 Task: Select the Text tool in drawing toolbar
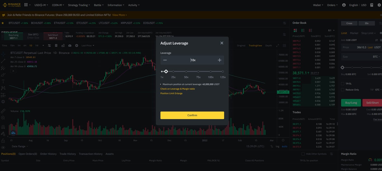click(x=3, y=81)
